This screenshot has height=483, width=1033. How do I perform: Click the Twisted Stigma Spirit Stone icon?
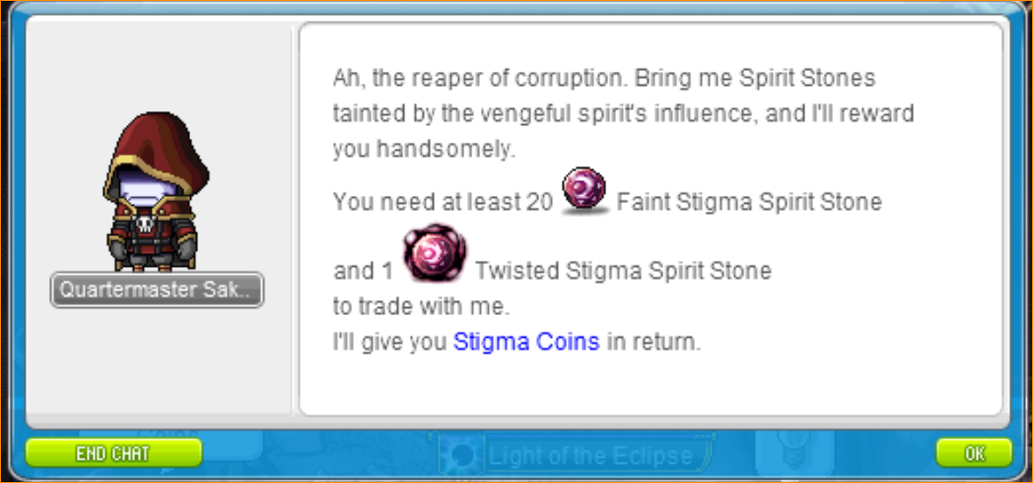tap(435, 253)
